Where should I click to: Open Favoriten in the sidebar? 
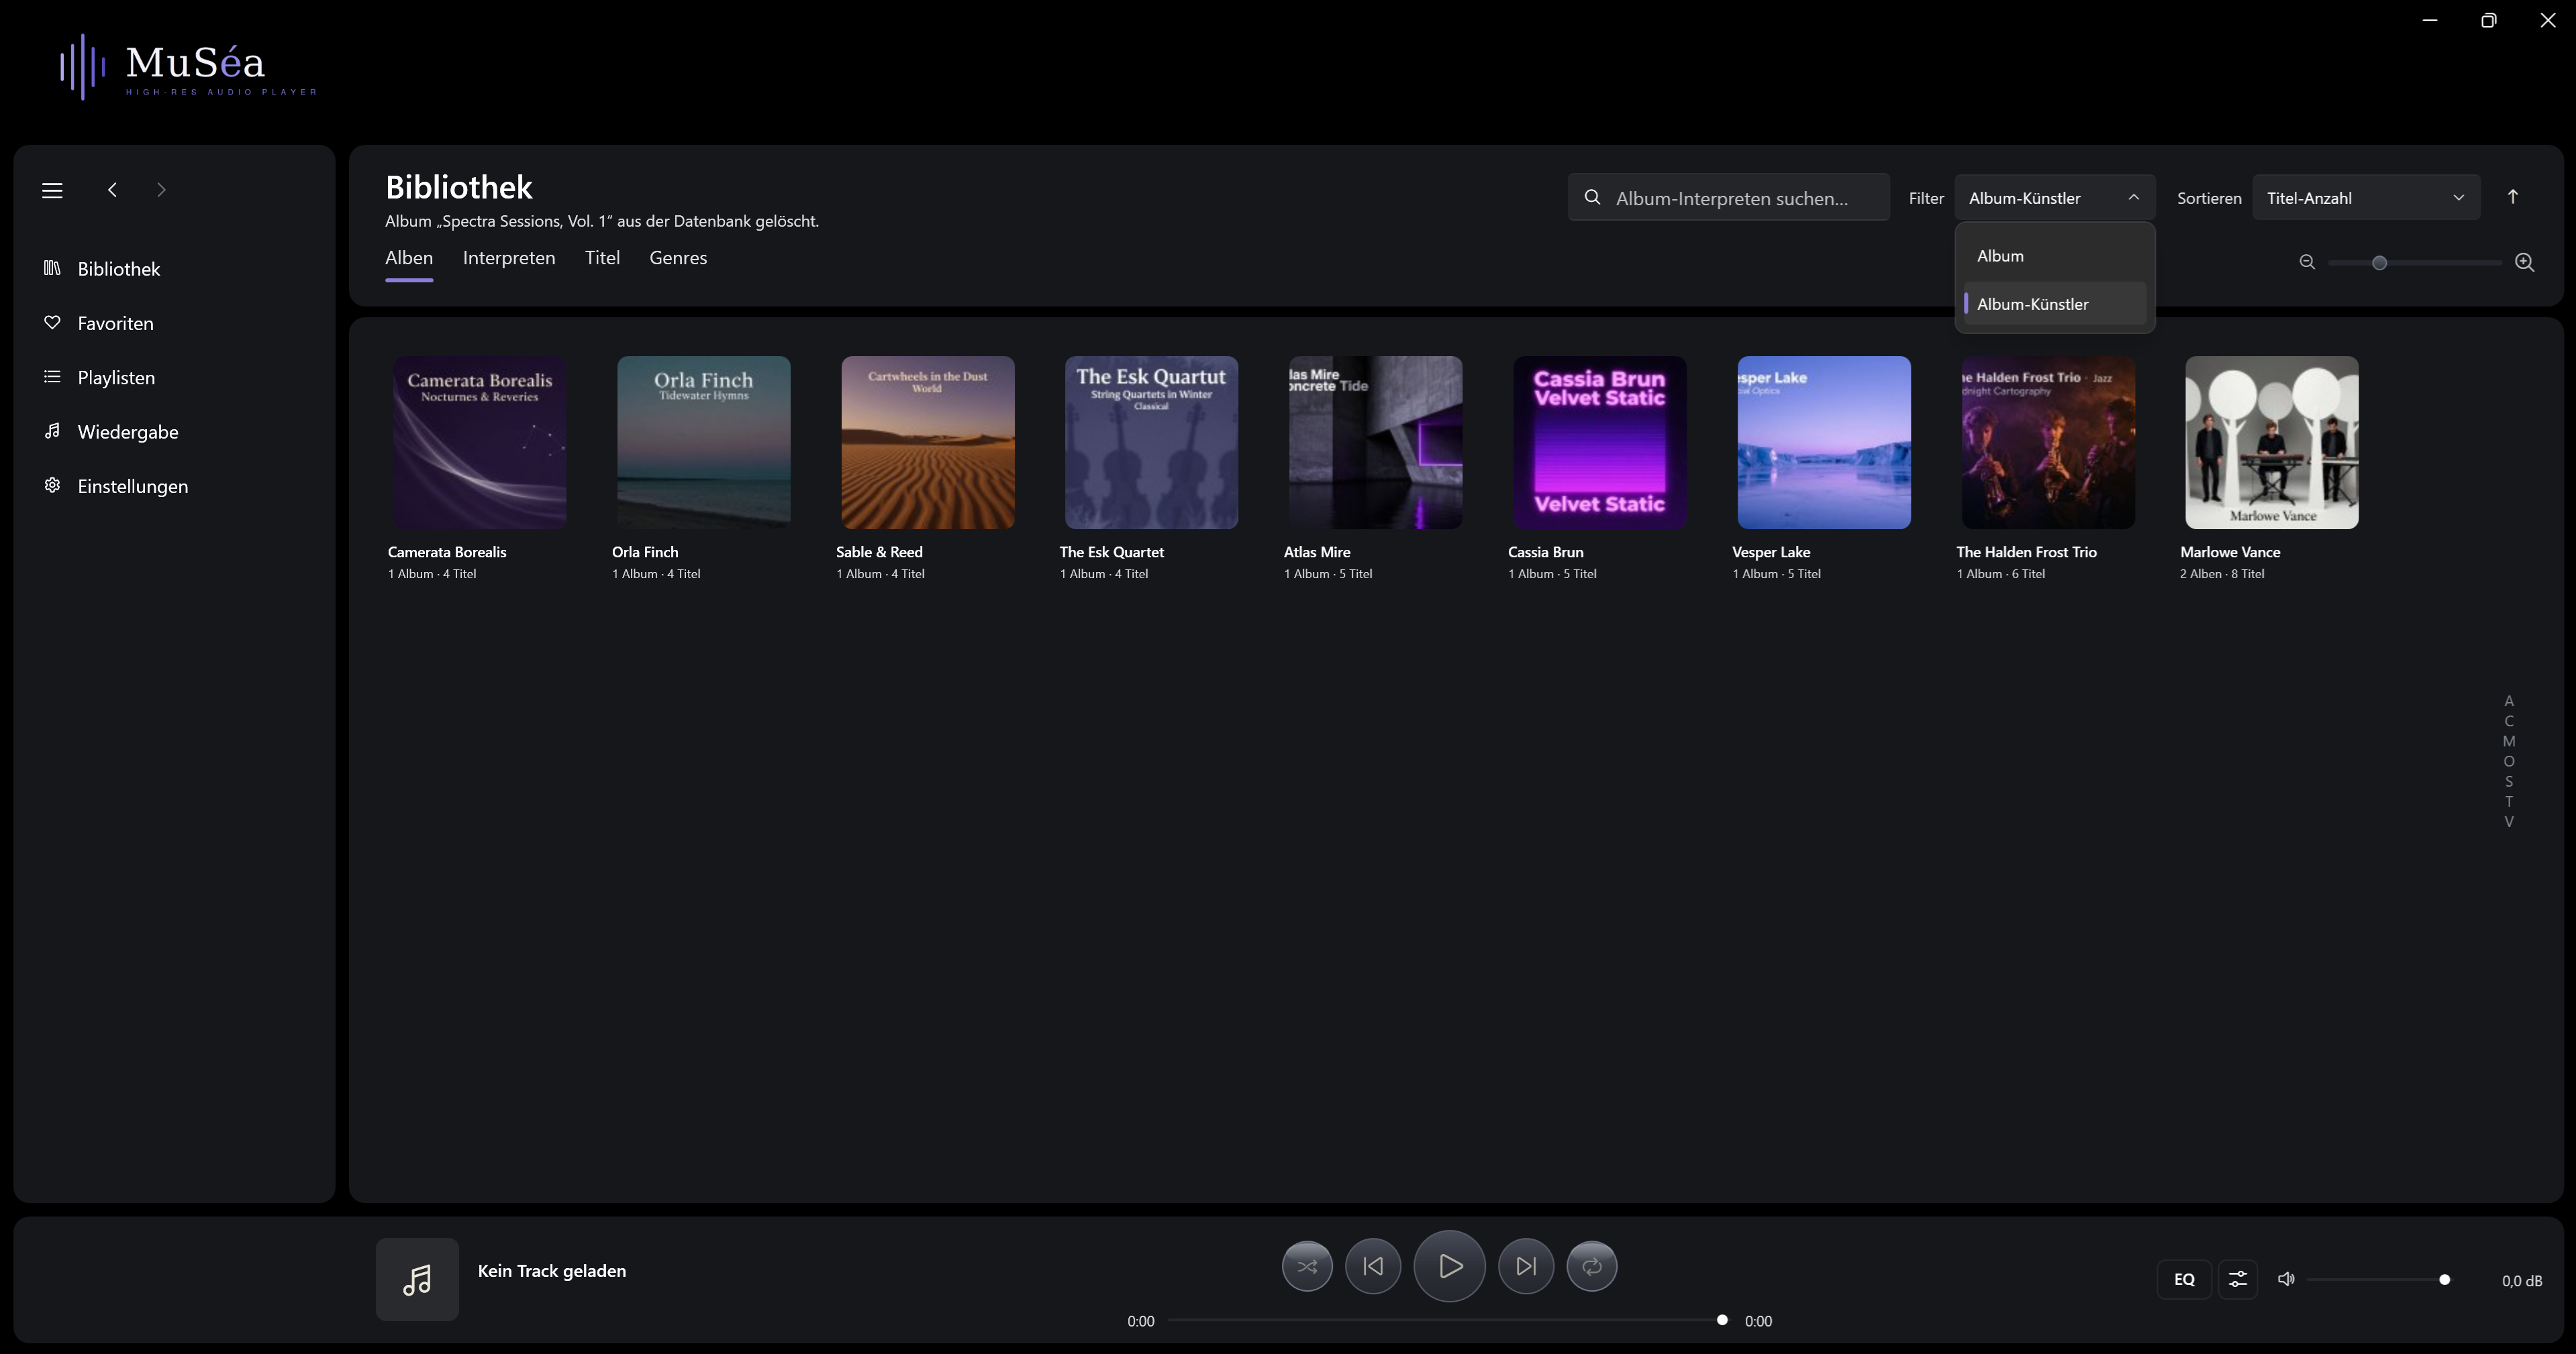pos(174,323)
